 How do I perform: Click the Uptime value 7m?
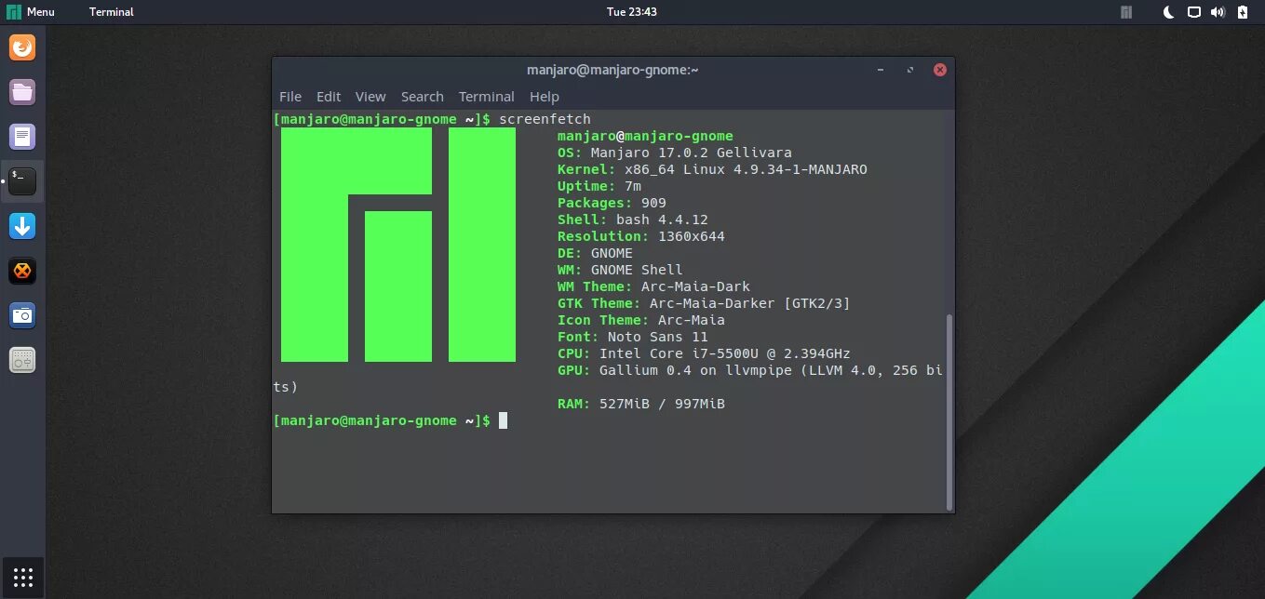[x=633, y=186]
